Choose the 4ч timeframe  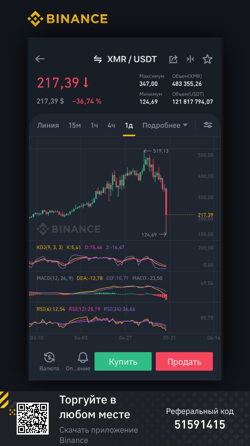point(111,125)
